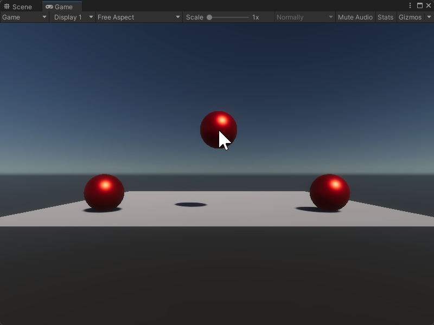Image resolution: width=434 pixels, height=325 pixels.
Task: Click the Scale slider handle
Action: 210,17
